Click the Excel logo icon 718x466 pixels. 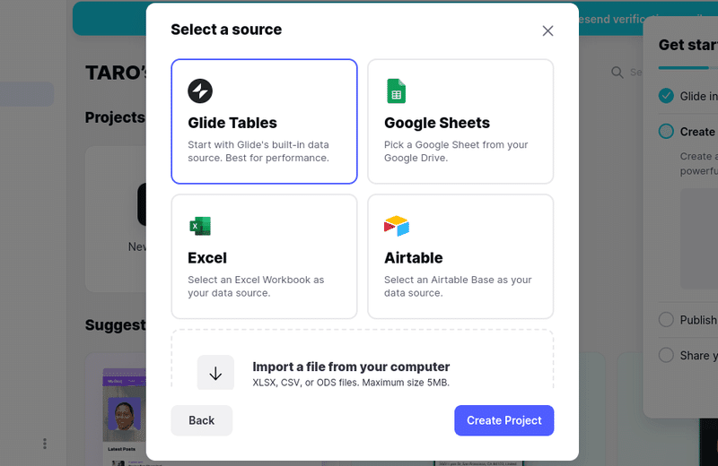[200, 226]
